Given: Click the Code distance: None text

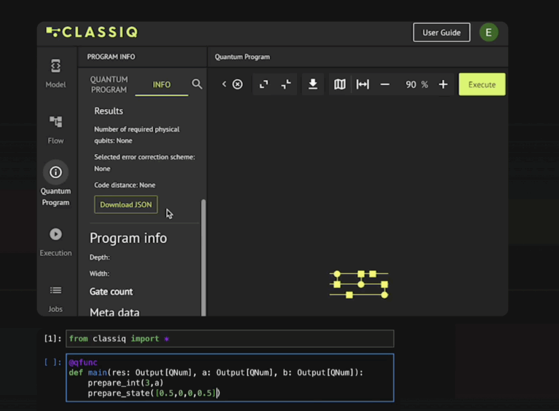Looking at the screenshot, I should 124,185.
